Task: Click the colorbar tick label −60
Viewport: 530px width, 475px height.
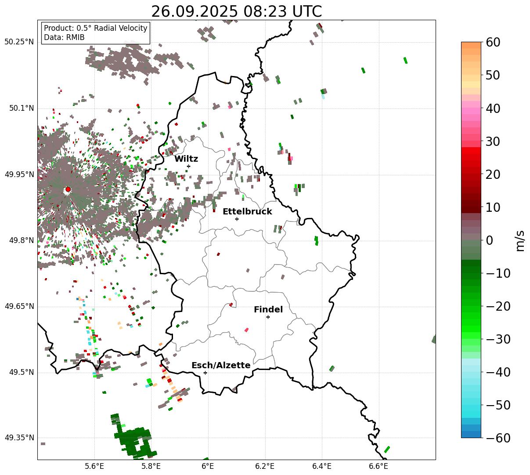Action: pyautogui.click(x=498, y=438)
